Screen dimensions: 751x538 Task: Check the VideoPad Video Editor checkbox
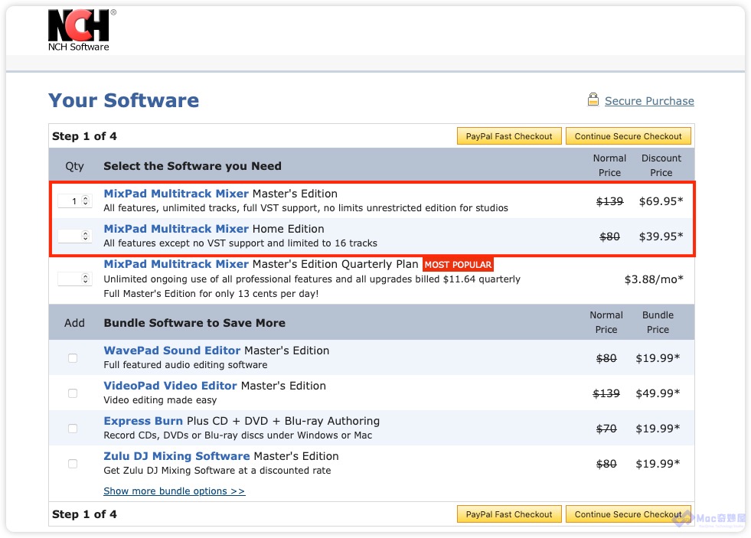(x=73, y=393)
